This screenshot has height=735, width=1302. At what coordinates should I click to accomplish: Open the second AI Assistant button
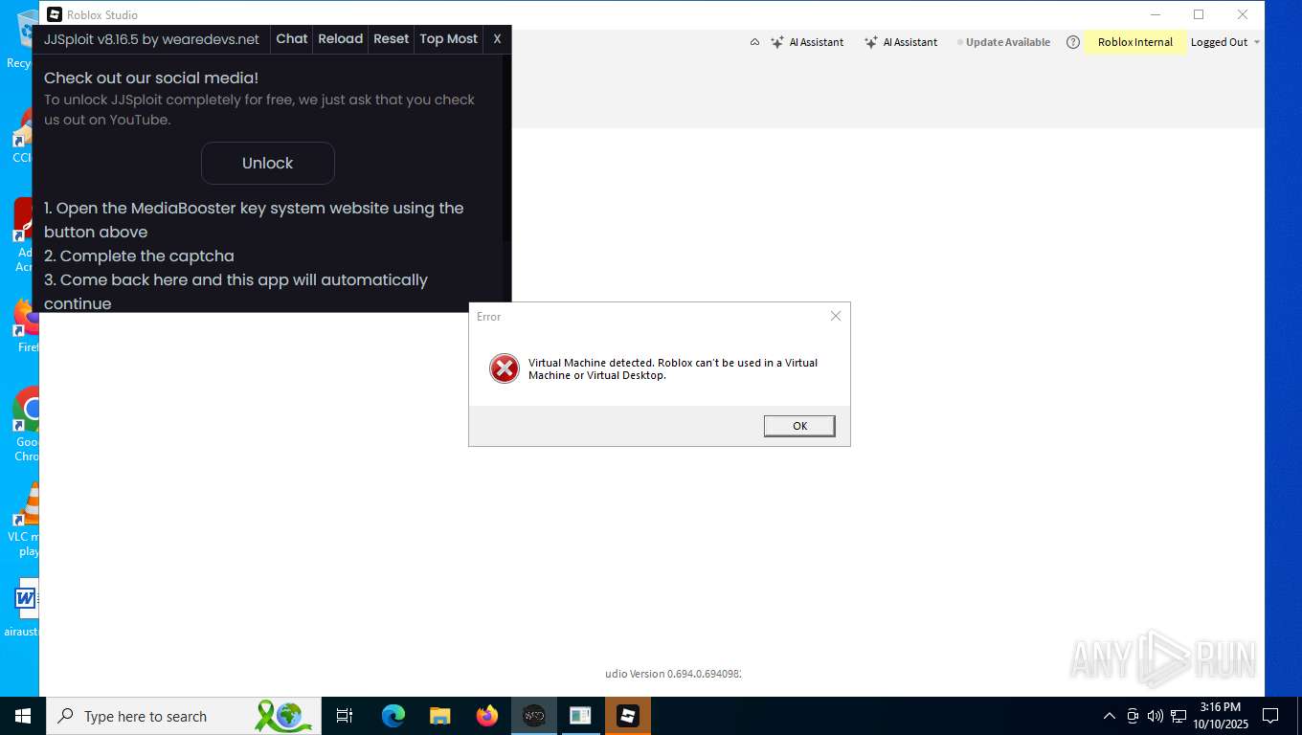click(x=901, y=42)
